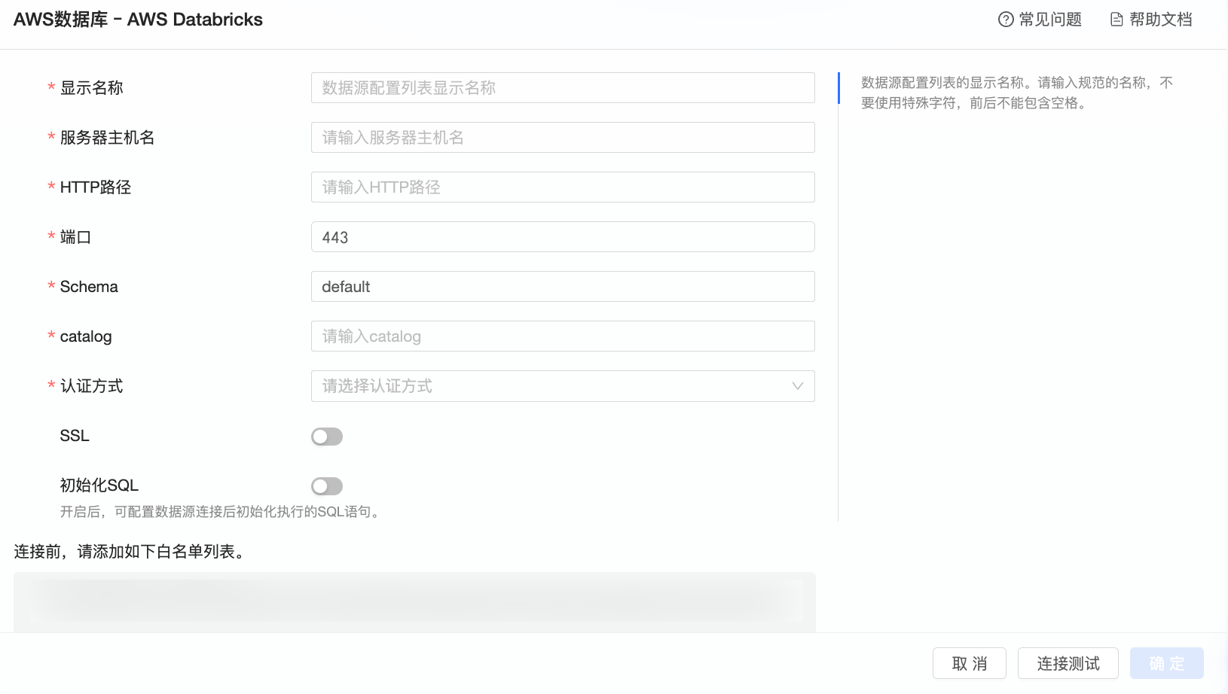Toggle the SSL switch
Image resolution: width=1228 pixels, height=694 pixels.
327,437
